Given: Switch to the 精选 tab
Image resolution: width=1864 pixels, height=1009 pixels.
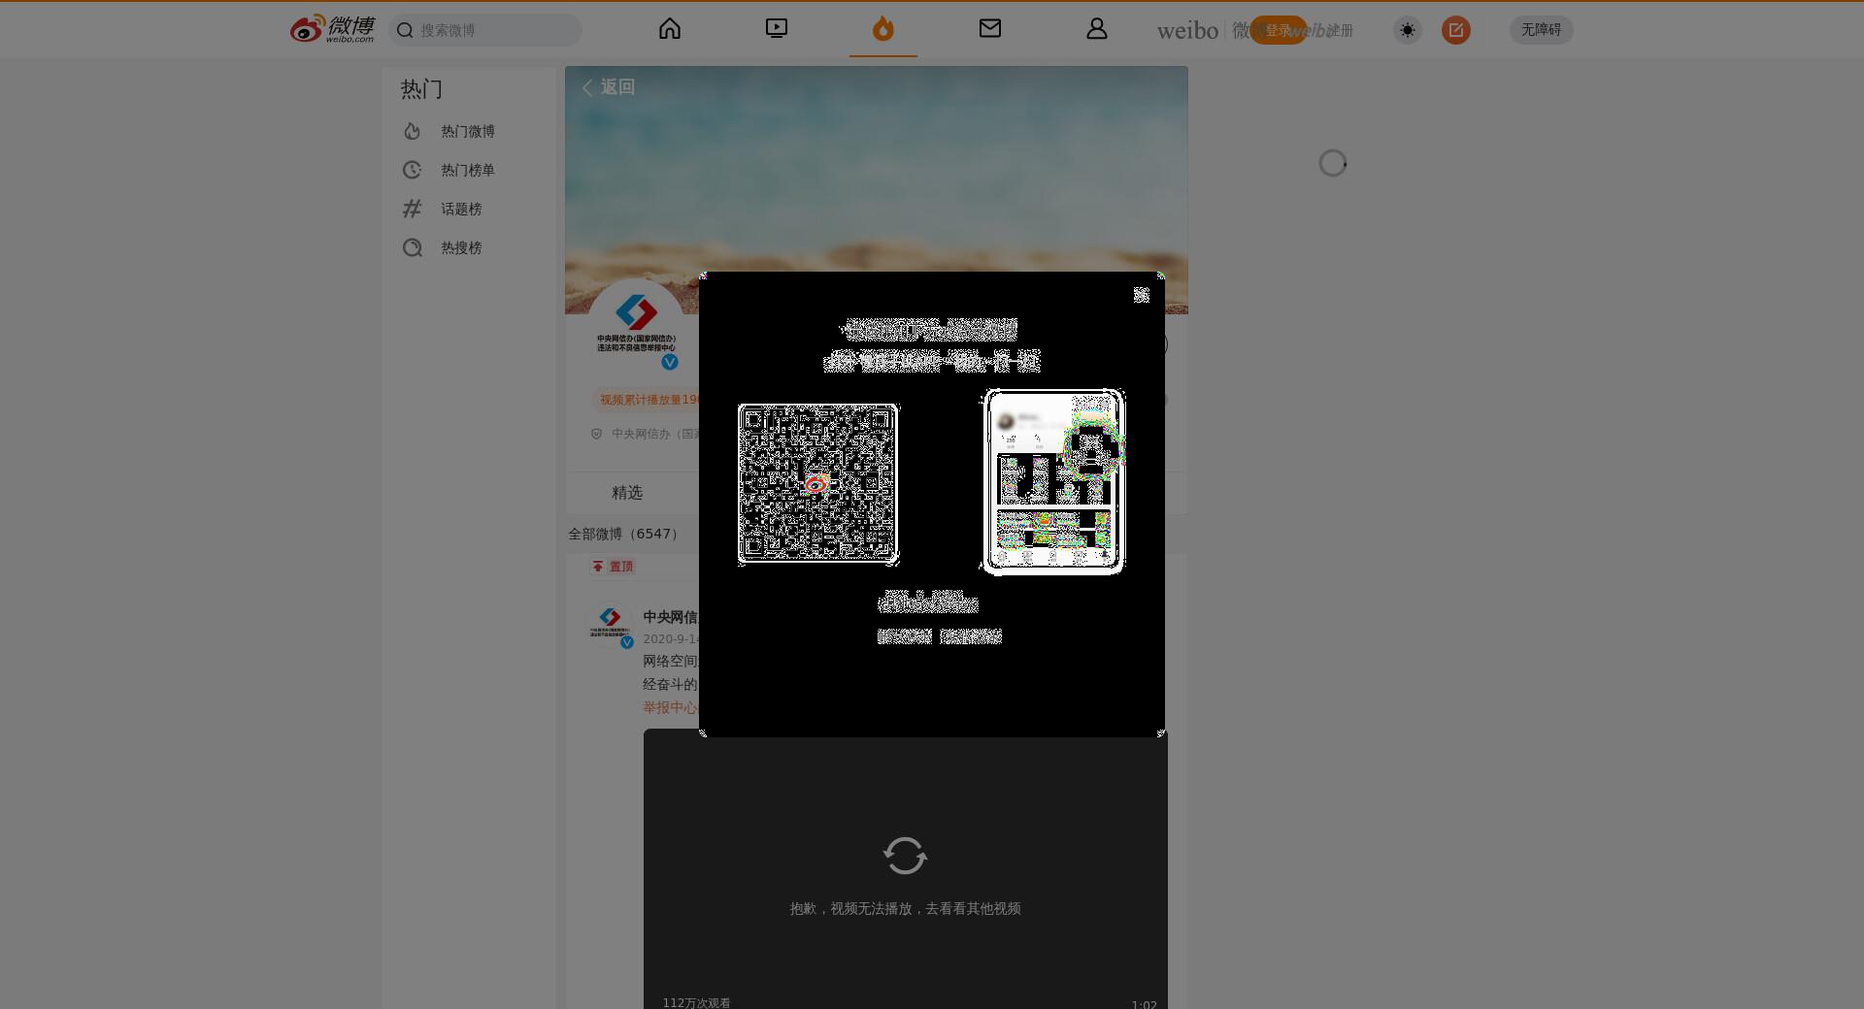Looking at the screenshot, I should coord(627,493).
